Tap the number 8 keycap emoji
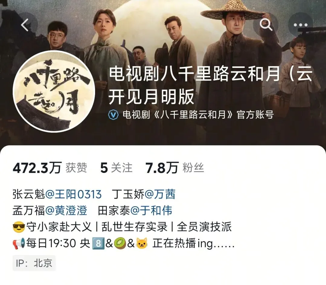Viewport: 326px width, 285px height. (x=98, y=243)
